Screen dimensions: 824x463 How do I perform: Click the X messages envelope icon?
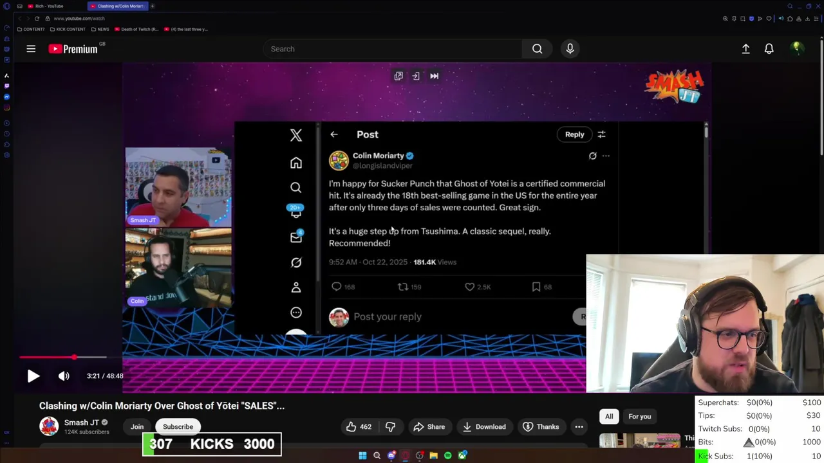(x=295, y=237)
